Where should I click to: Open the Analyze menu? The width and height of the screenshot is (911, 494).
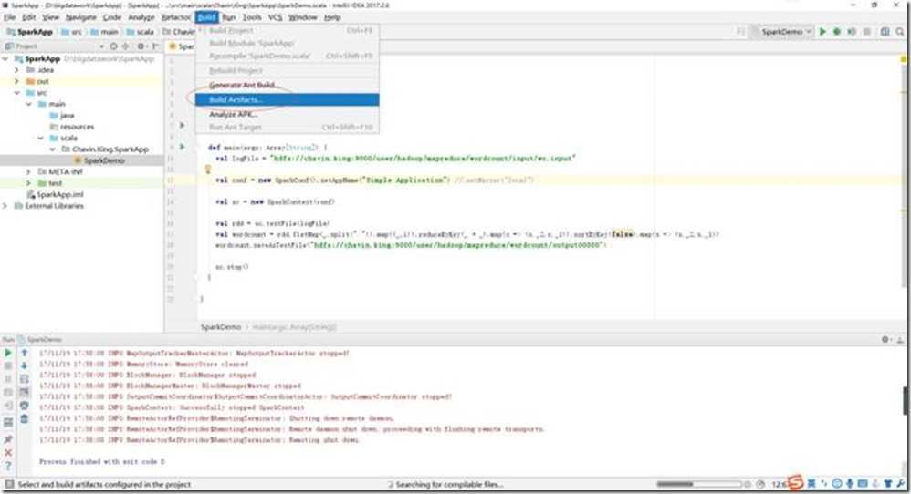coord(141,17)
